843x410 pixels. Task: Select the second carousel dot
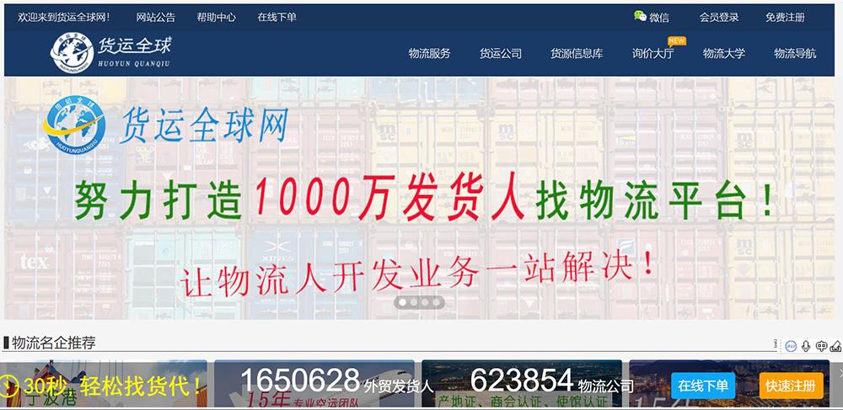413,302
